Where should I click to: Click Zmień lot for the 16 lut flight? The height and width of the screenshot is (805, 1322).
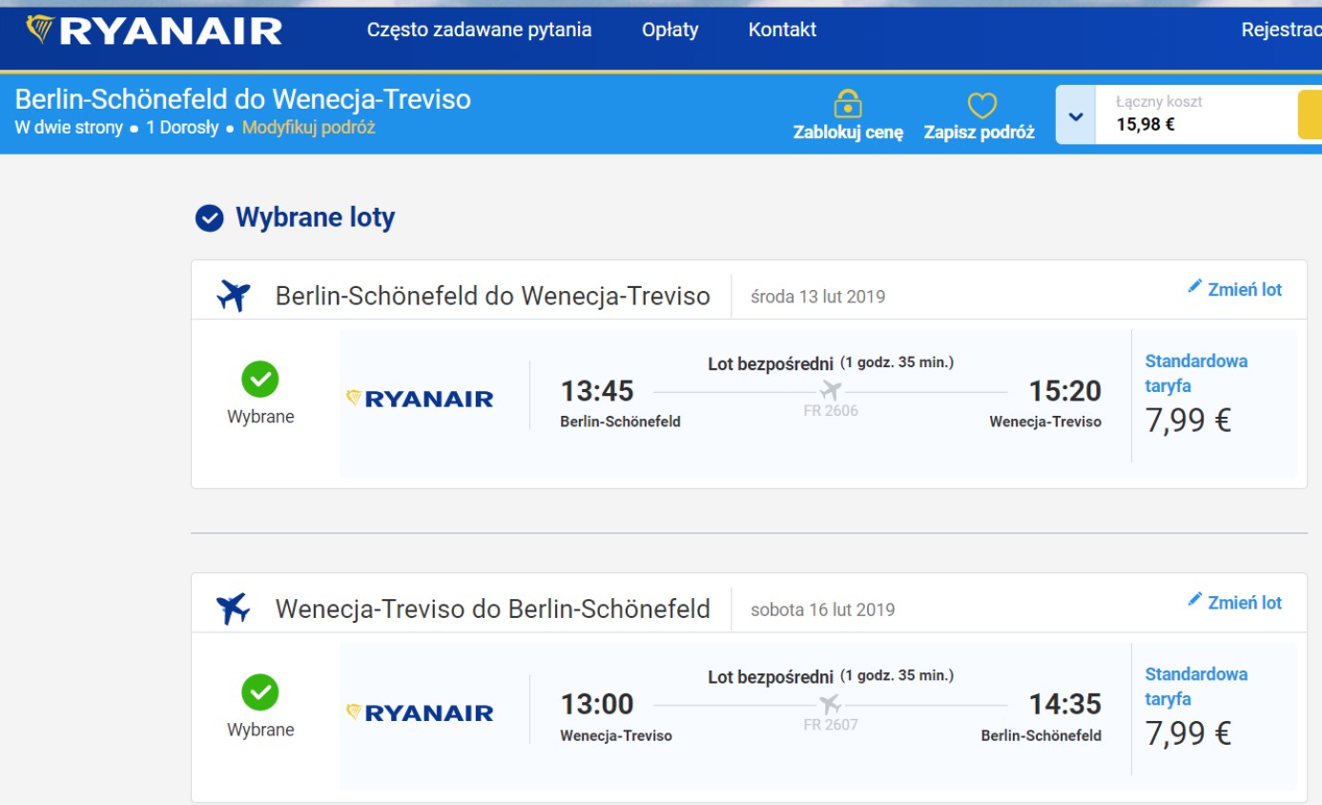pyautogui.click(x=1245, y=603)
